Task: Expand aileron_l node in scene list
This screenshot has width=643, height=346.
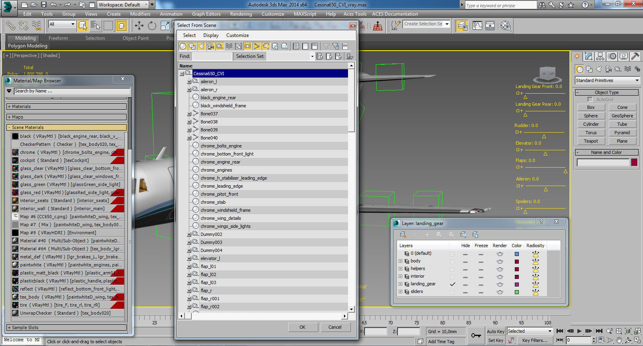Action: [x=189, y=82]
